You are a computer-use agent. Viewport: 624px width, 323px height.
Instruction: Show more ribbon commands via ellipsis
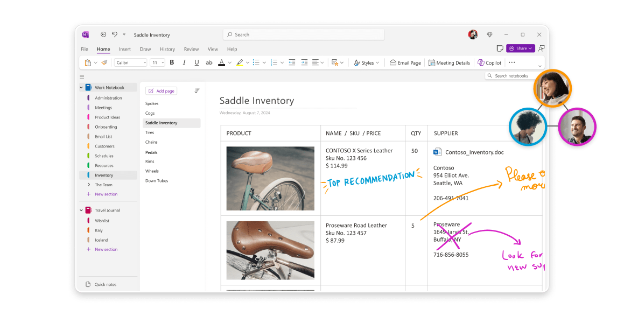(x=512, y=62)
